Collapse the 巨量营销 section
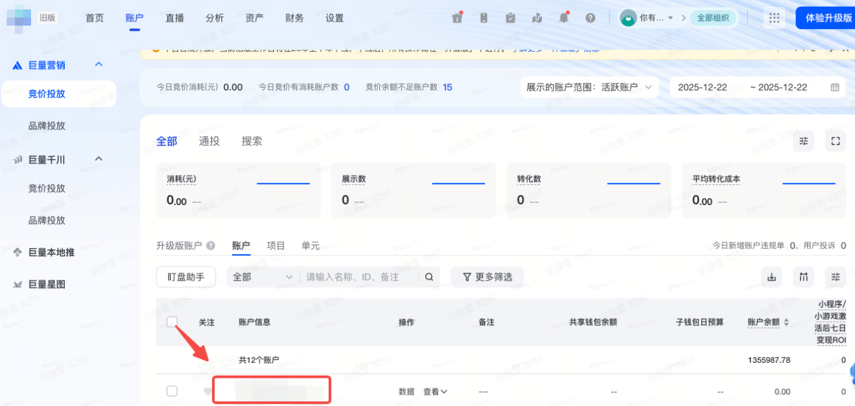This screenshot has height=406, width=855. 99,65
